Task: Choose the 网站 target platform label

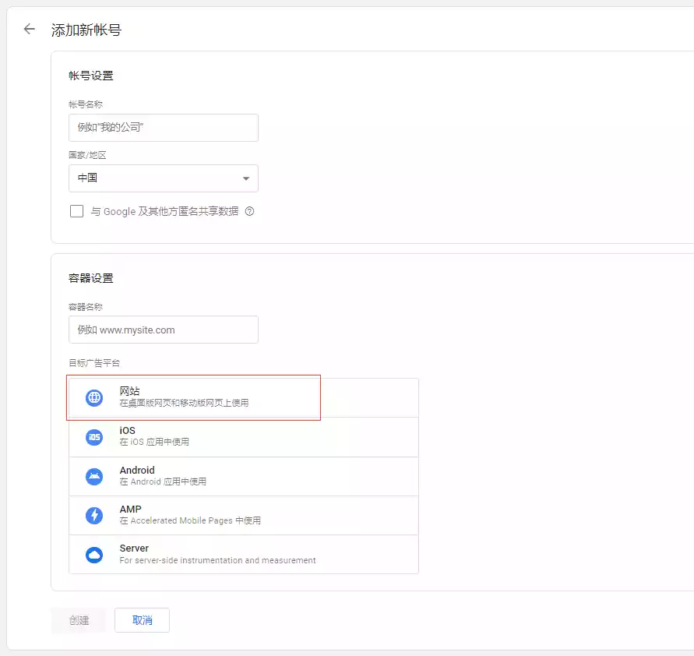Action: 129,391
